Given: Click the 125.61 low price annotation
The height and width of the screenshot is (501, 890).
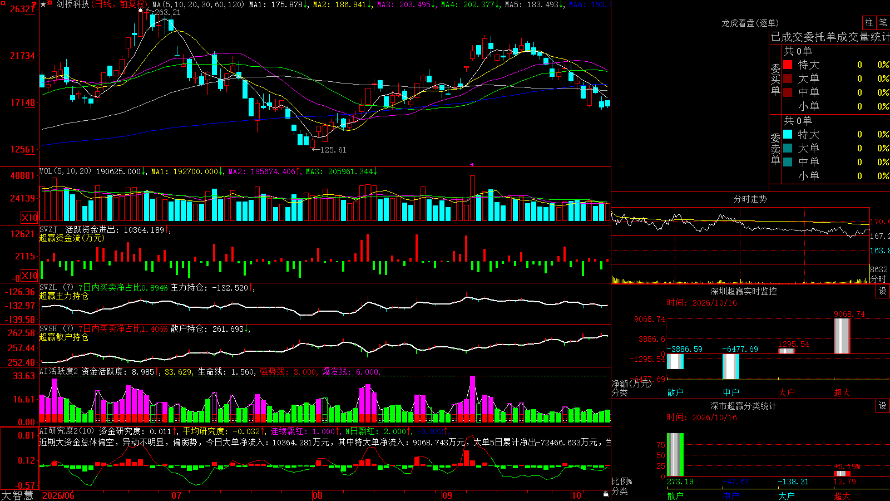Looking at the screenshot, I should 333,150.
